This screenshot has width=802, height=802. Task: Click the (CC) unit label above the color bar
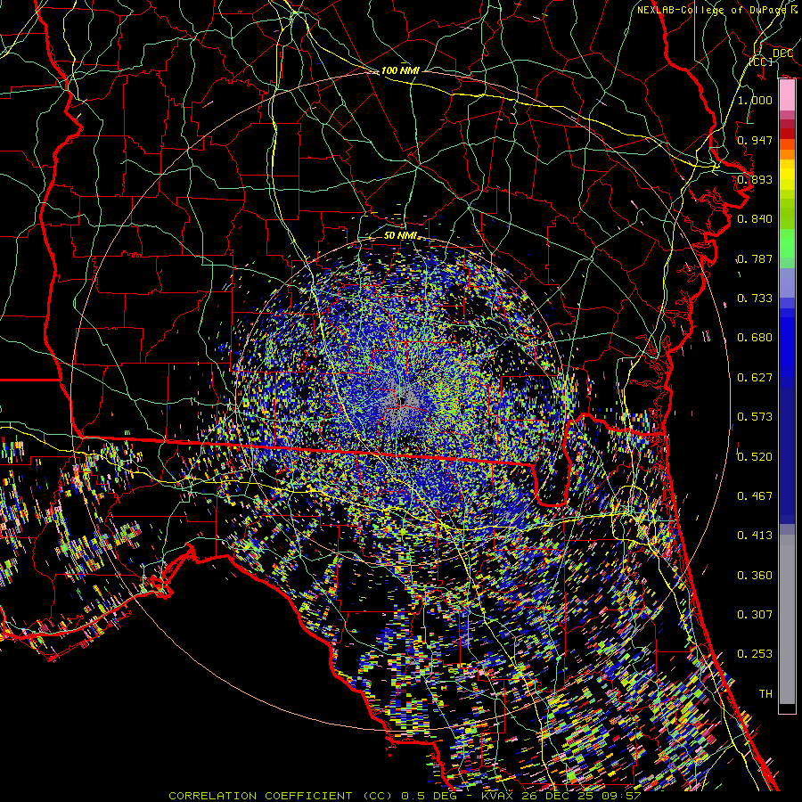[761, 61]
